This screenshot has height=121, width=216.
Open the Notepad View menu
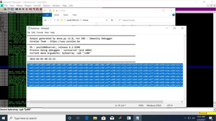tap(47, 33)
